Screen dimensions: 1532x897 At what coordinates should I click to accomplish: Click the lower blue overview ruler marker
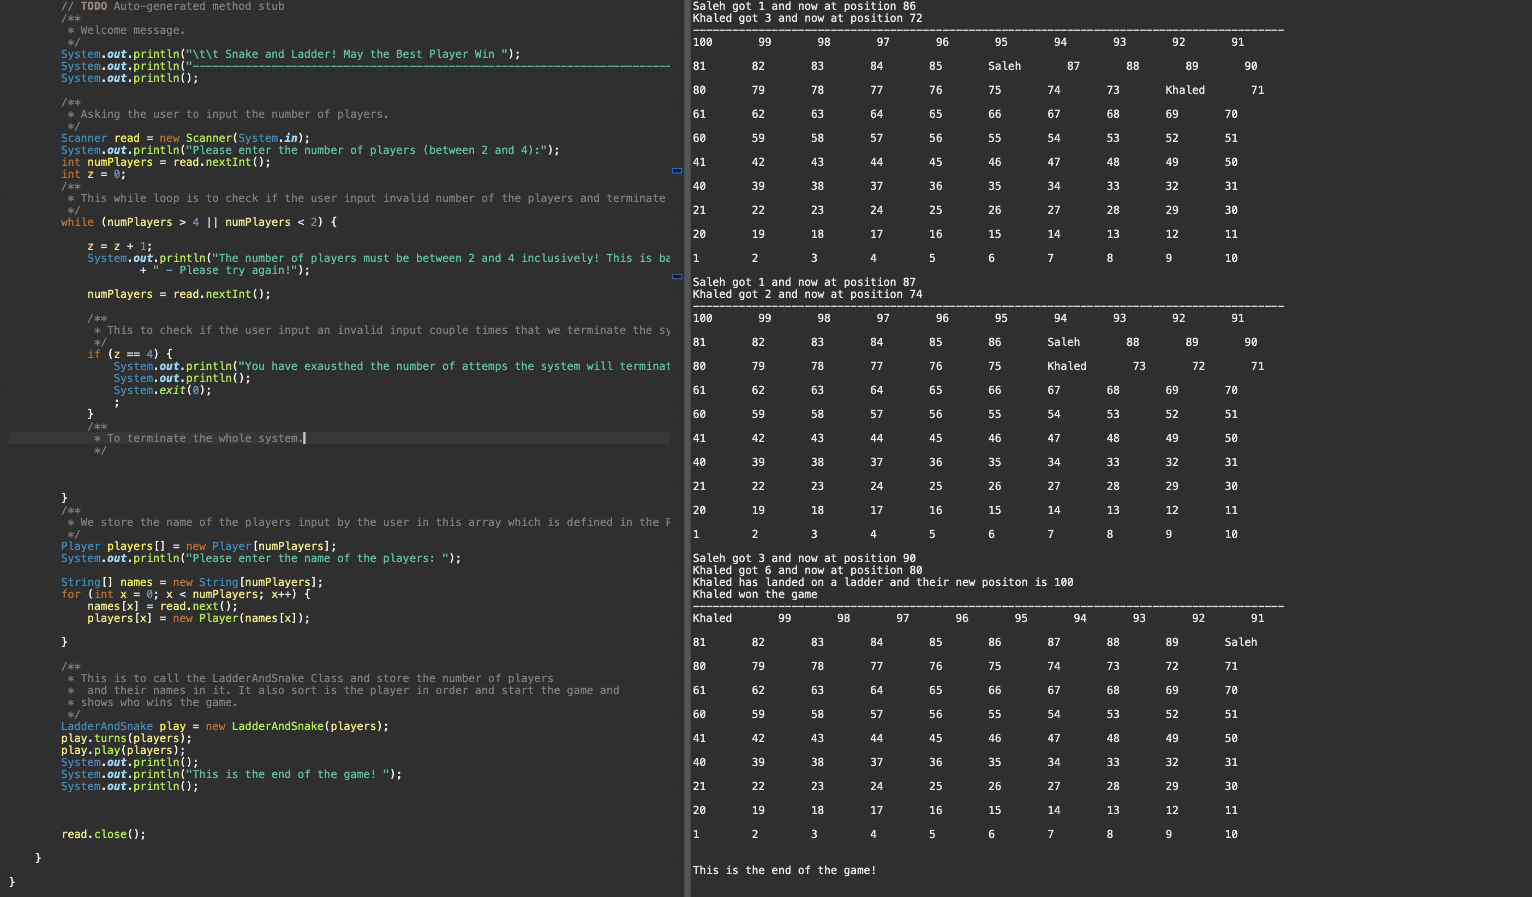tap(677, 277)
